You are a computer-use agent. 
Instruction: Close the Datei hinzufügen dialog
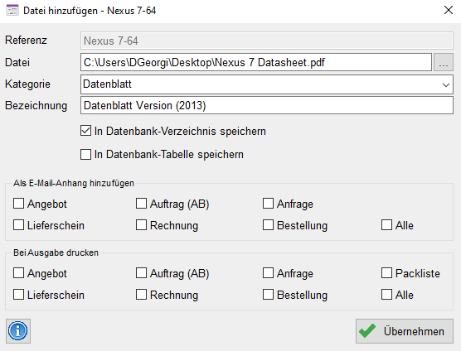[449, 11]
